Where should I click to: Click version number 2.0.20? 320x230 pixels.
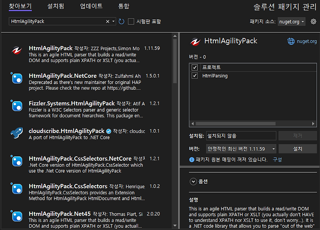coord(153,214)
